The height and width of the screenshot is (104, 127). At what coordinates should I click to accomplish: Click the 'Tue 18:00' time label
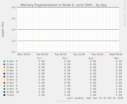click(97, 54)
